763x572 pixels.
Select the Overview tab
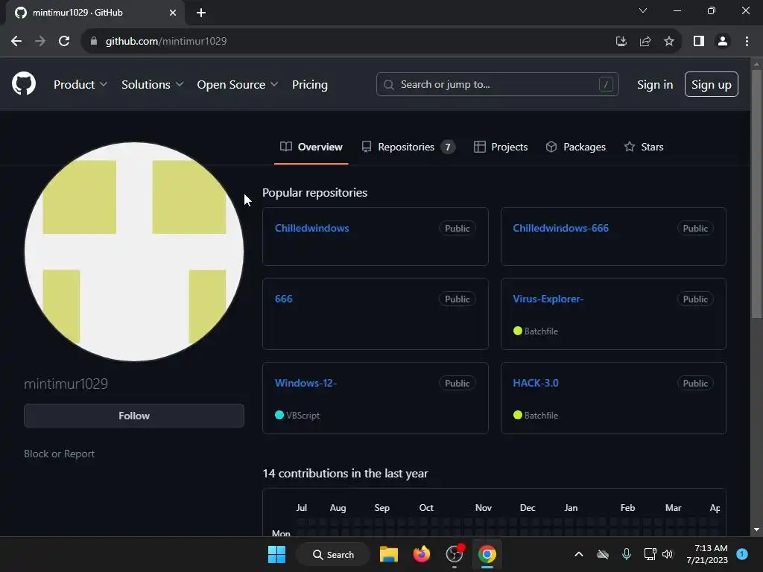311,147
